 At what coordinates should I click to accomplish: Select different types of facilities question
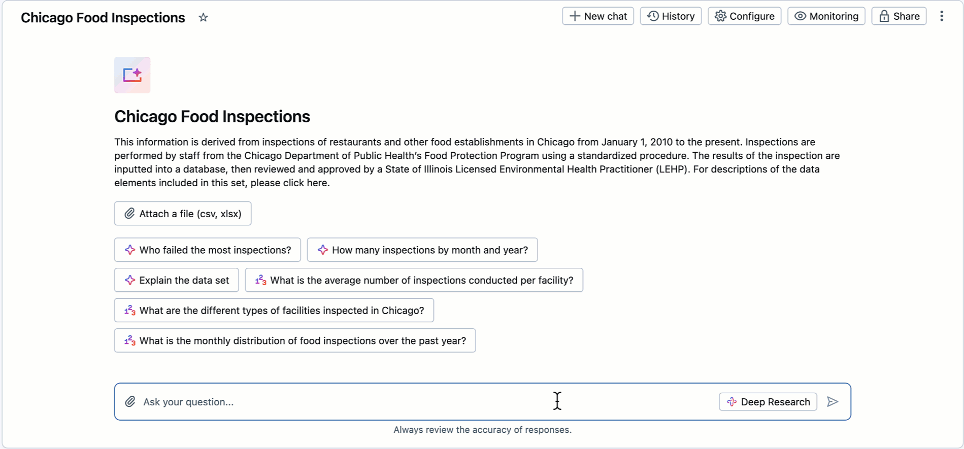(274, 310)
